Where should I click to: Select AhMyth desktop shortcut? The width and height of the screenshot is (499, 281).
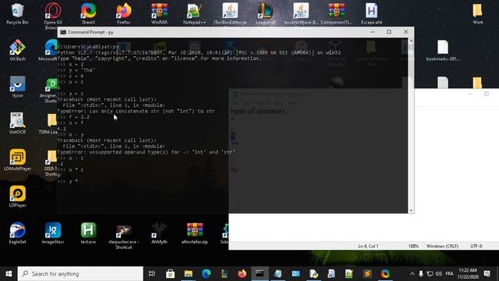[x=159, y=233]
